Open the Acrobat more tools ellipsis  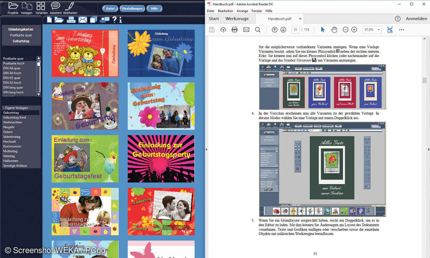[x=402, y=30]
